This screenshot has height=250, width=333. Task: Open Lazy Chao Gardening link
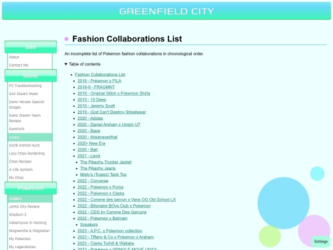pyautogui.click(x=27, y=154)
